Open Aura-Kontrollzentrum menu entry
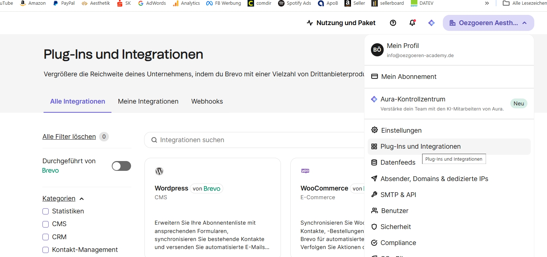 (x=449, y=104)
